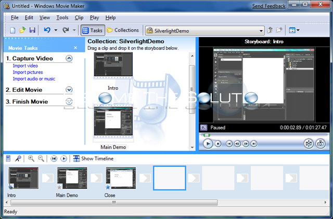Split the clip at the current frame
This screenshot has width=333, height=219.
click(x=309, y=144)
